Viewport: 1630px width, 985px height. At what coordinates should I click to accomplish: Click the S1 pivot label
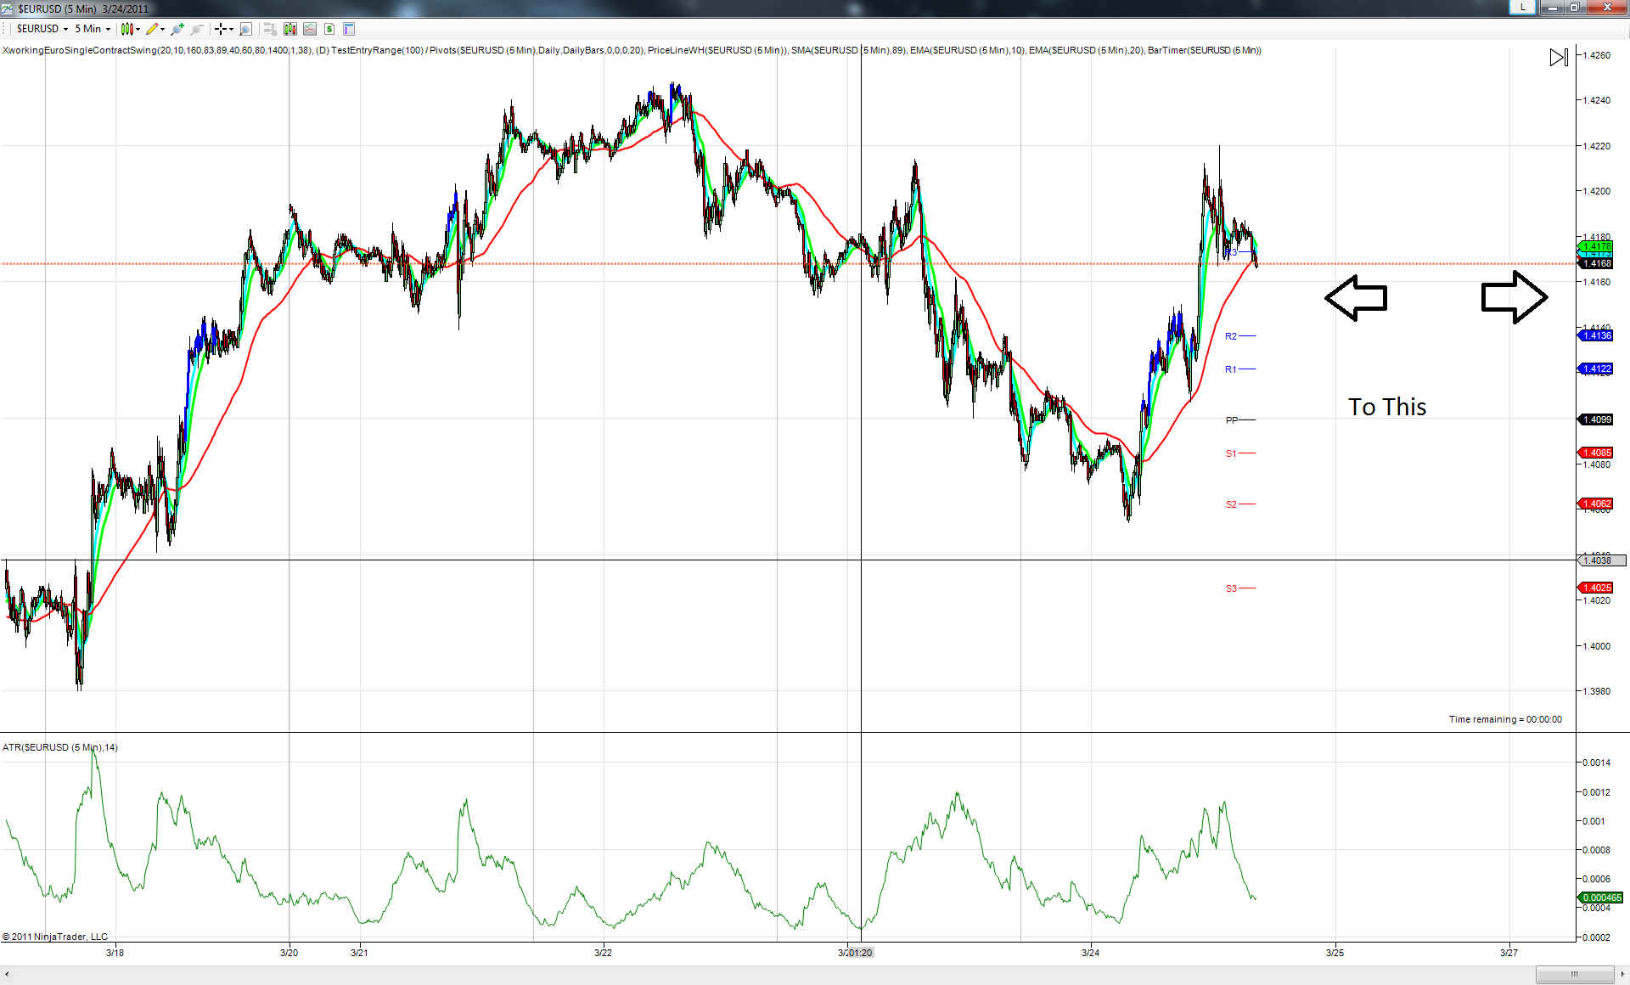click(1231, 453)
